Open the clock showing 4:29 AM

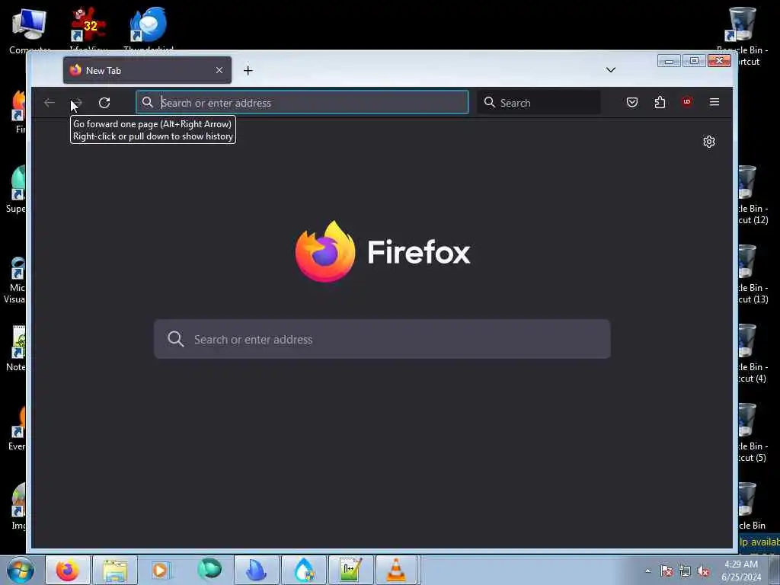coord(740,571)
